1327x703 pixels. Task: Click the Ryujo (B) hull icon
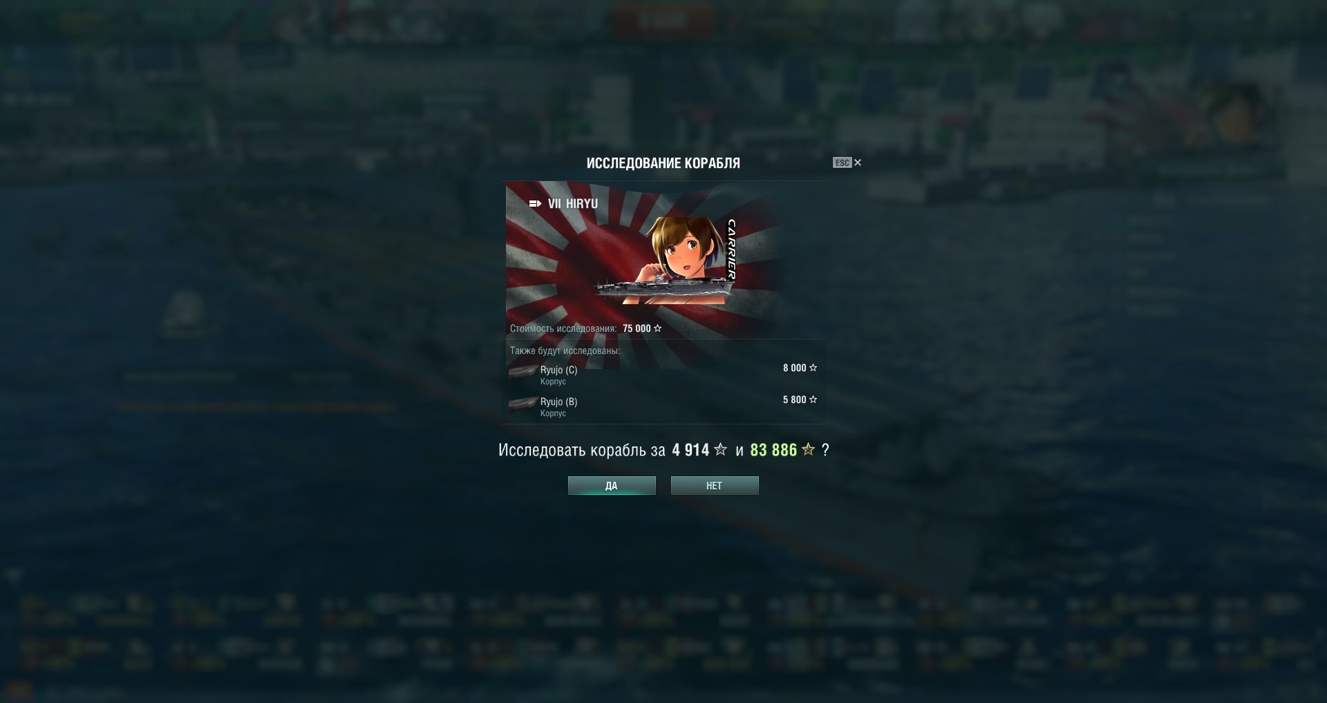pos(523,404)
